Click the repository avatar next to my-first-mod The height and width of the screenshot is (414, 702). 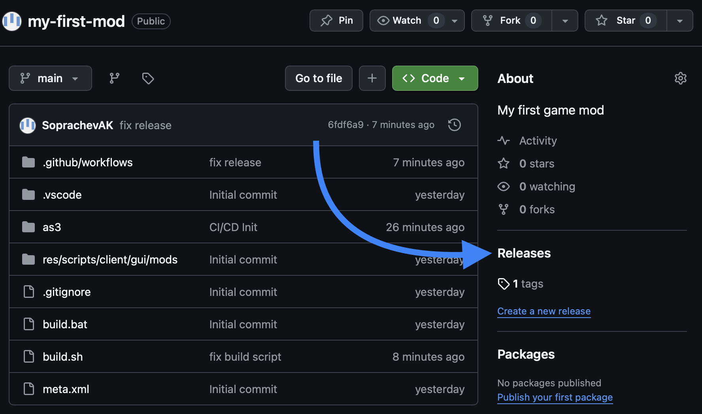pos(11,21)
